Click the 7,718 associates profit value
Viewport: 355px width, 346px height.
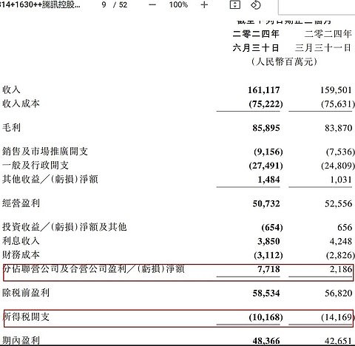(x=268, y=269)
